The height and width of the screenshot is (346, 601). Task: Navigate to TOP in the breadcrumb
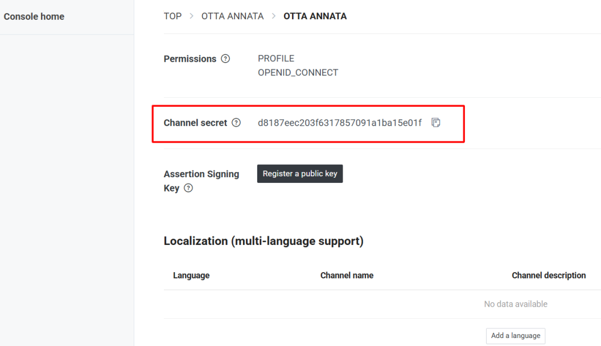coord(172,16)
